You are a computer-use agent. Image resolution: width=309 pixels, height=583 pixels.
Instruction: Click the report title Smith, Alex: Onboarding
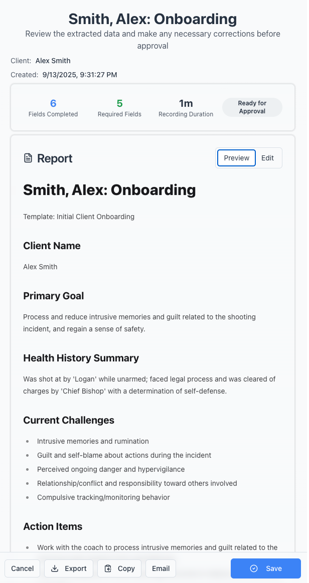point(109,190)
